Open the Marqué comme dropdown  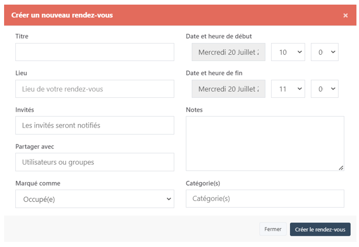point(95,199)
